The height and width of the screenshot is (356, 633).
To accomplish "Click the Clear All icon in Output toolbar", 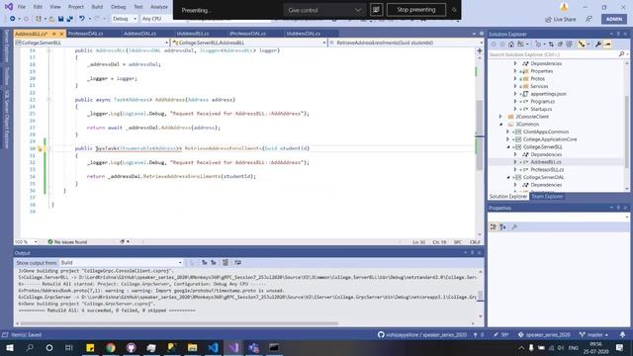I will click(226, 262).
